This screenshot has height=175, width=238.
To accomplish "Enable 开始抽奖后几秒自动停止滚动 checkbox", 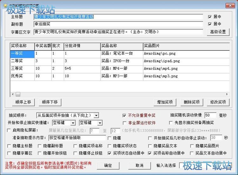I will (150, 138).
